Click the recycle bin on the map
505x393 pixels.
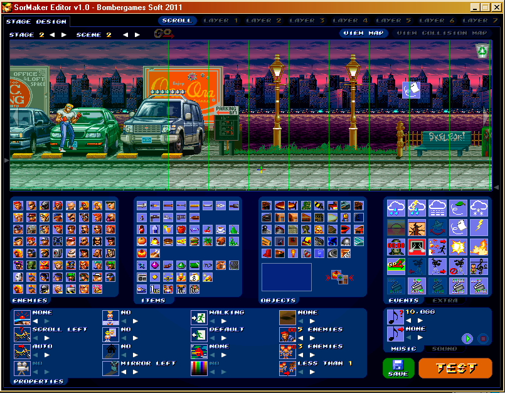click(x=482, y=51)
